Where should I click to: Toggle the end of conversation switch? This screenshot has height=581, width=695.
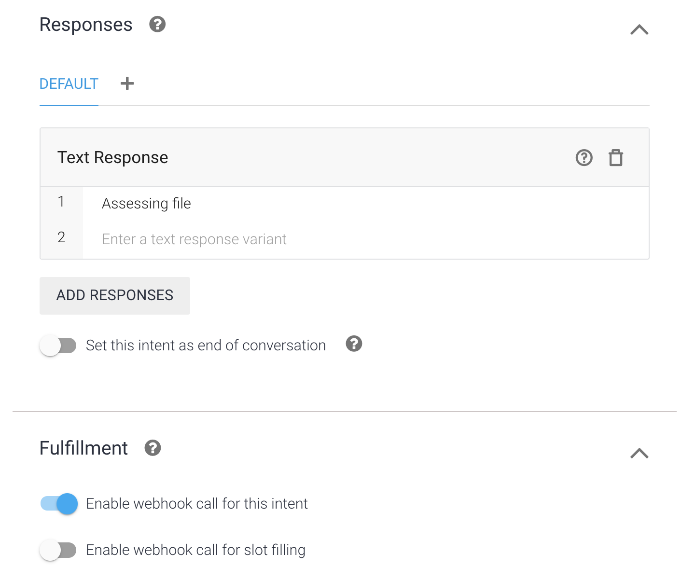[58, 346]
